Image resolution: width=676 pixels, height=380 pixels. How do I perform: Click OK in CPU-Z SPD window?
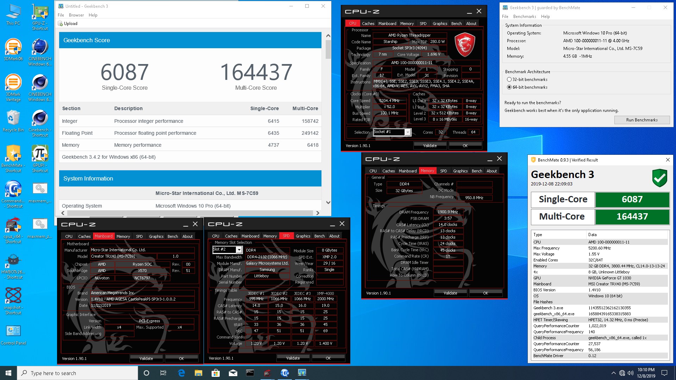coord(328,358)
